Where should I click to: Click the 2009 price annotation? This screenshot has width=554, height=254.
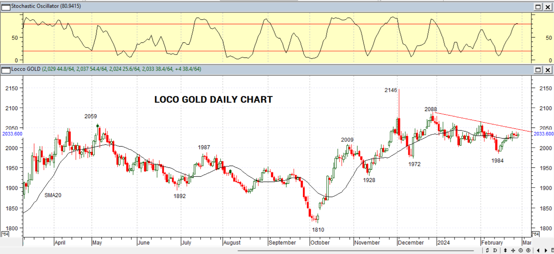(347, 140)
